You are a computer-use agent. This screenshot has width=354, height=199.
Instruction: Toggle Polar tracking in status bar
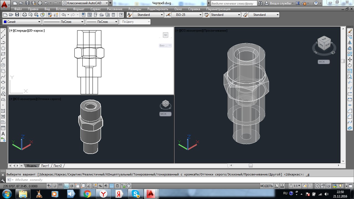coord(72,186)
